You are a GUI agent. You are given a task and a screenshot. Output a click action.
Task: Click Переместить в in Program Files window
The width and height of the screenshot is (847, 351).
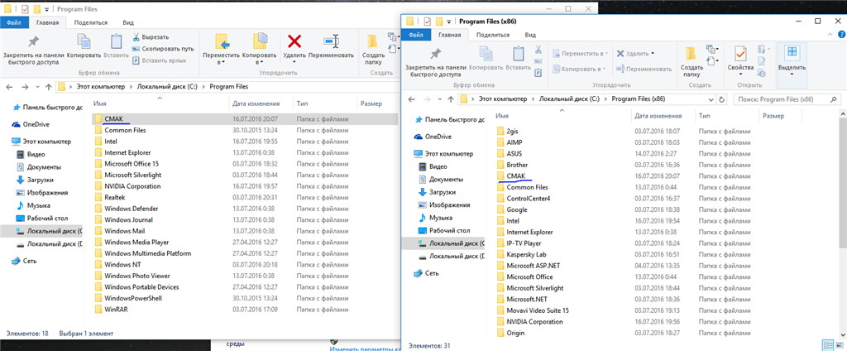point(220,49)
